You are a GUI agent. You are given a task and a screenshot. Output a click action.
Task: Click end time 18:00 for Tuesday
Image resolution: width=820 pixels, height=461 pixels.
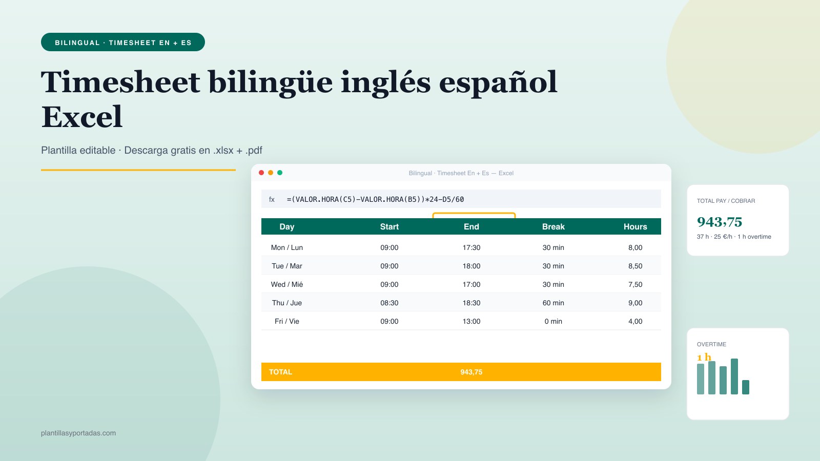(471, 266)
